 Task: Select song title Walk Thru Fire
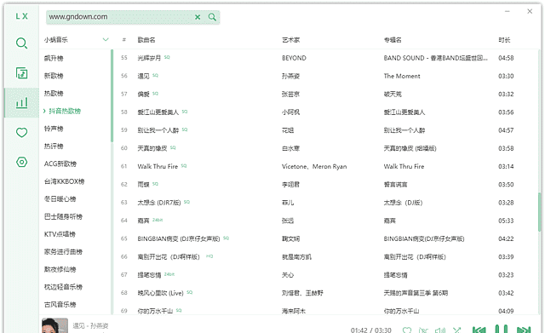pyautogui.click(x=158, y=167)
